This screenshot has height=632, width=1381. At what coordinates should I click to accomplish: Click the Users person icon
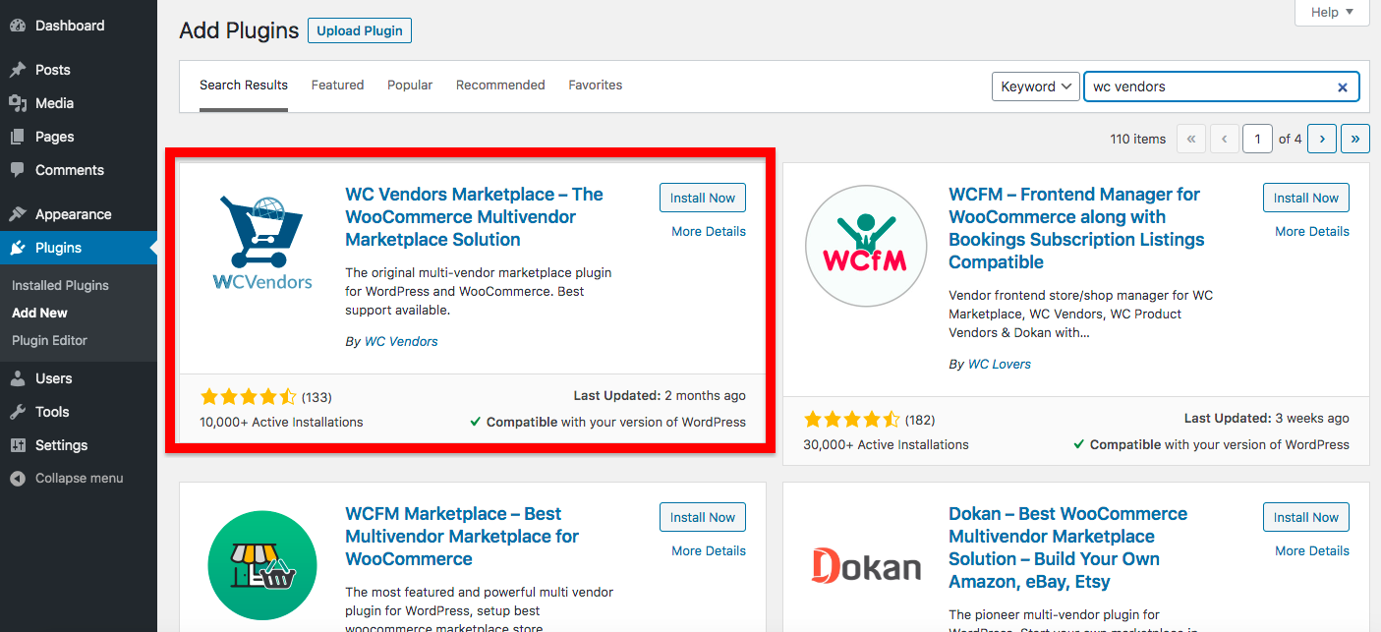pyautogui.click(x=18, y=378)
